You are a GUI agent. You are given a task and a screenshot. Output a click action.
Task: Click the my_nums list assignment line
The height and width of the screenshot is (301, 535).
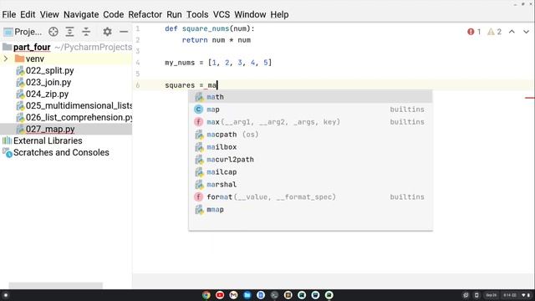click(x=218, y=63)
